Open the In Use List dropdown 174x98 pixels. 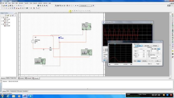(92, 6)
